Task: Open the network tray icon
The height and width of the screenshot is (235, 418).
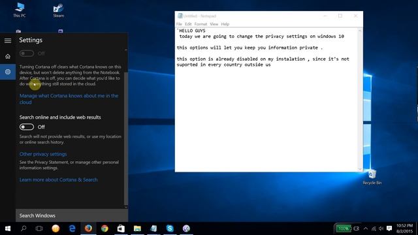Action: click(x=374, y=228)
